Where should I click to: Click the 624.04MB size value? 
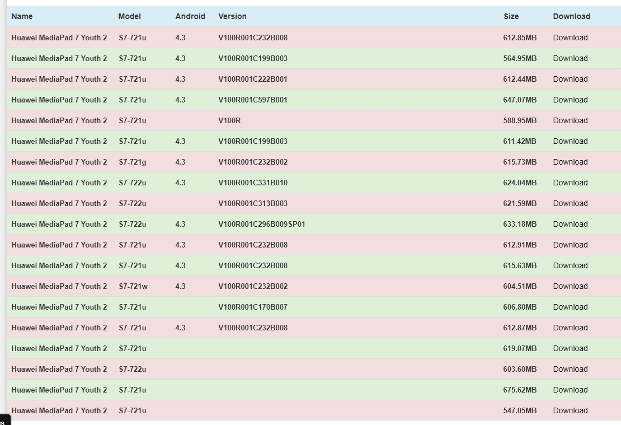(x=520, y=183)
